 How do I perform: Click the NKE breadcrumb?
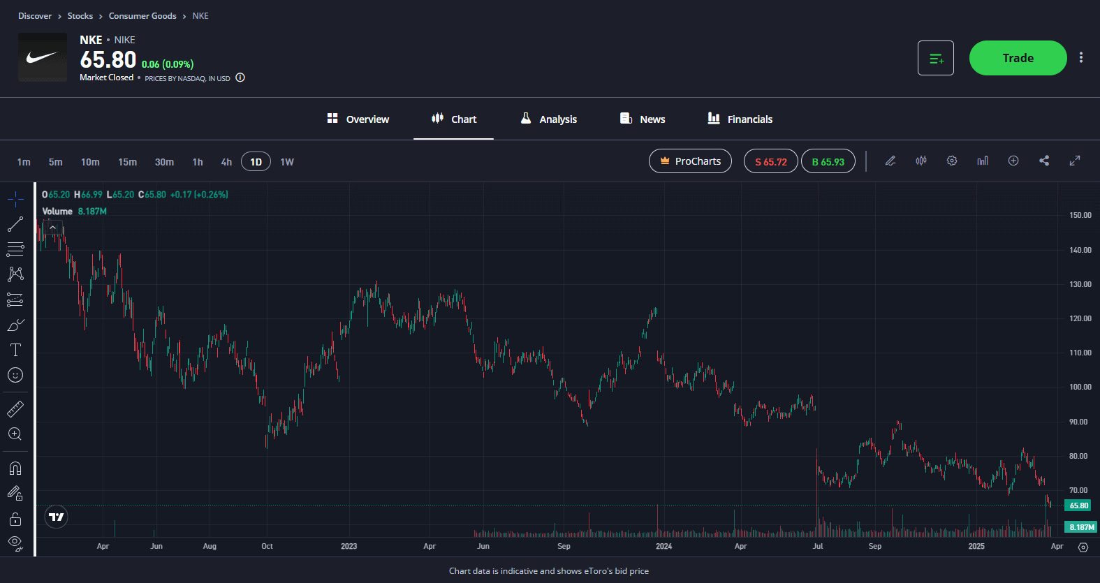pyautogui.click(x=200, y=16)
